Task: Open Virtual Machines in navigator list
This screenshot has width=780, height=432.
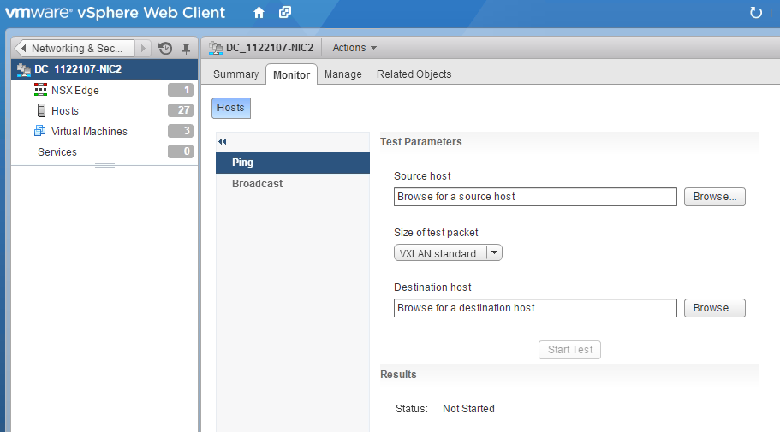Action: point(90,131)
